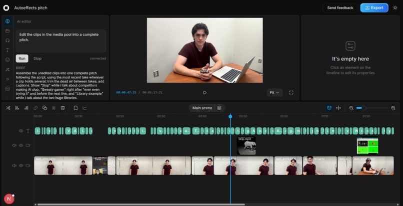Click the Stop button
The image size is (403, 206).
(x=37, y=58)
